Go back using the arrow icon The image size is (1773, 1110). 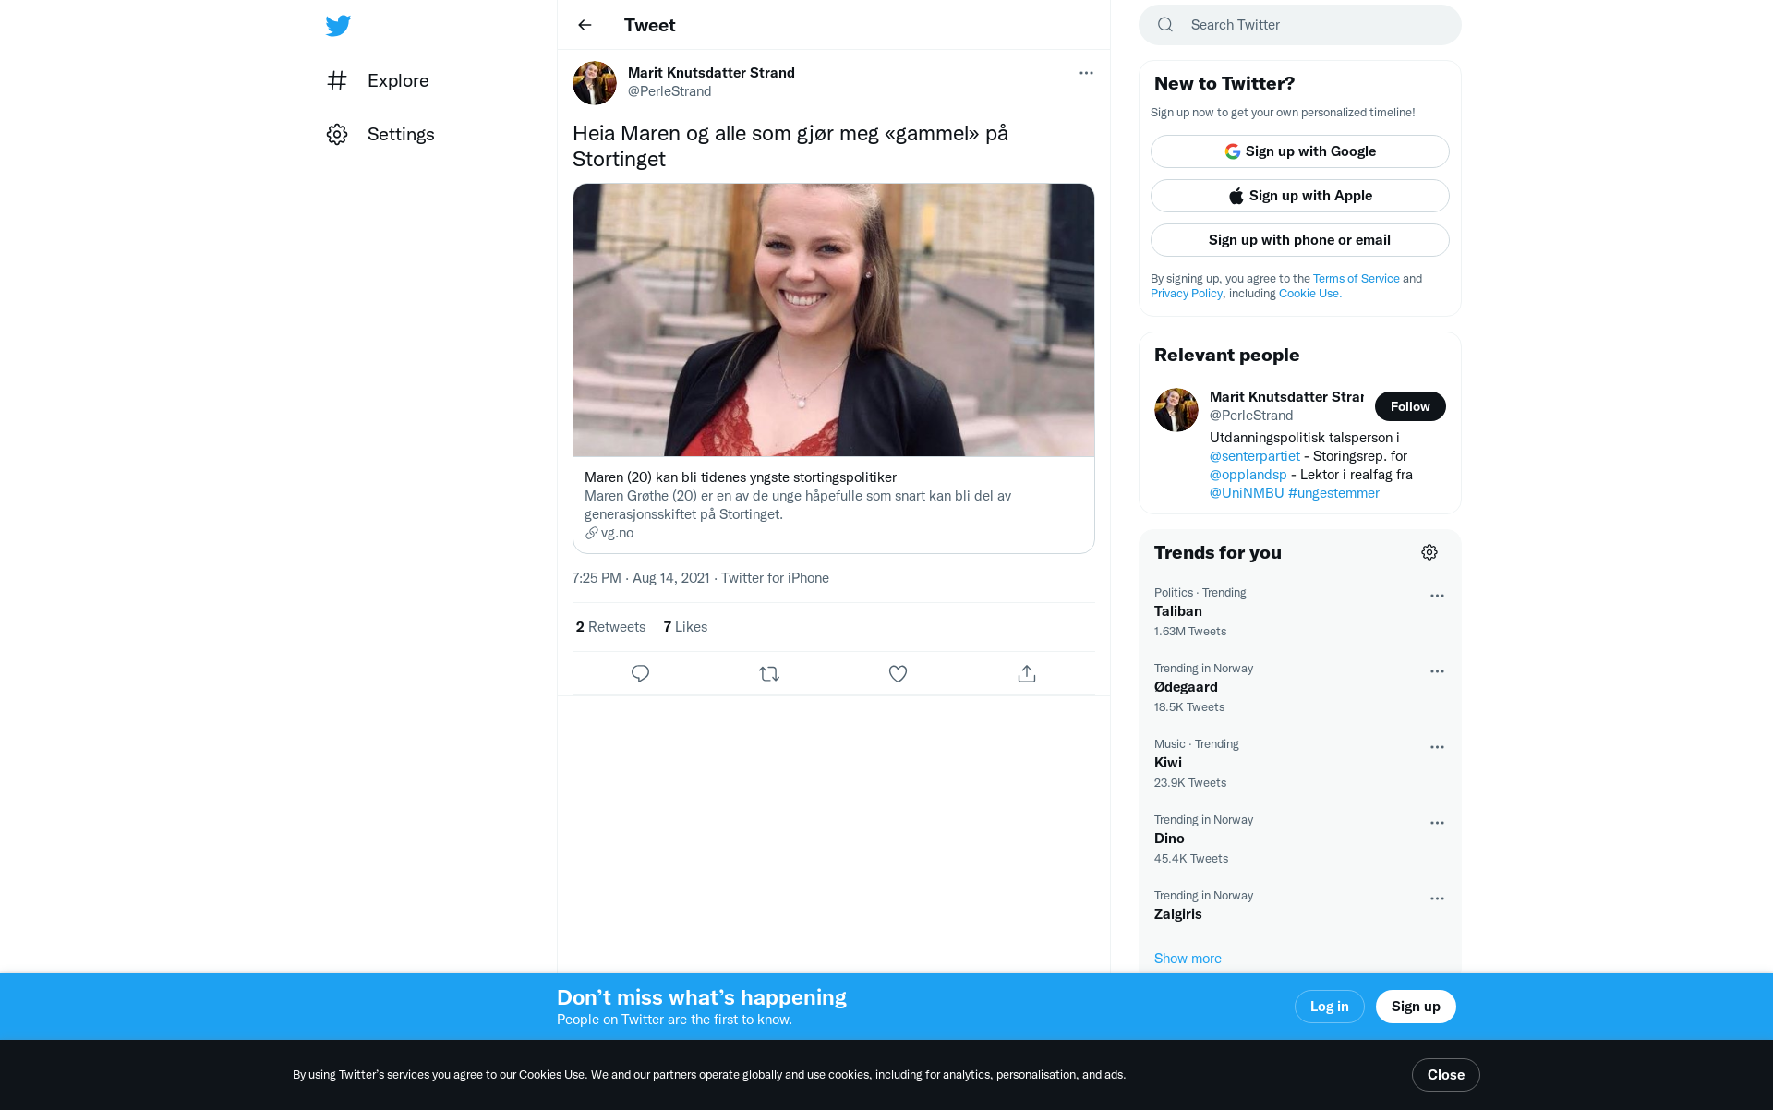pyautogui.click(x=585, y=25)
